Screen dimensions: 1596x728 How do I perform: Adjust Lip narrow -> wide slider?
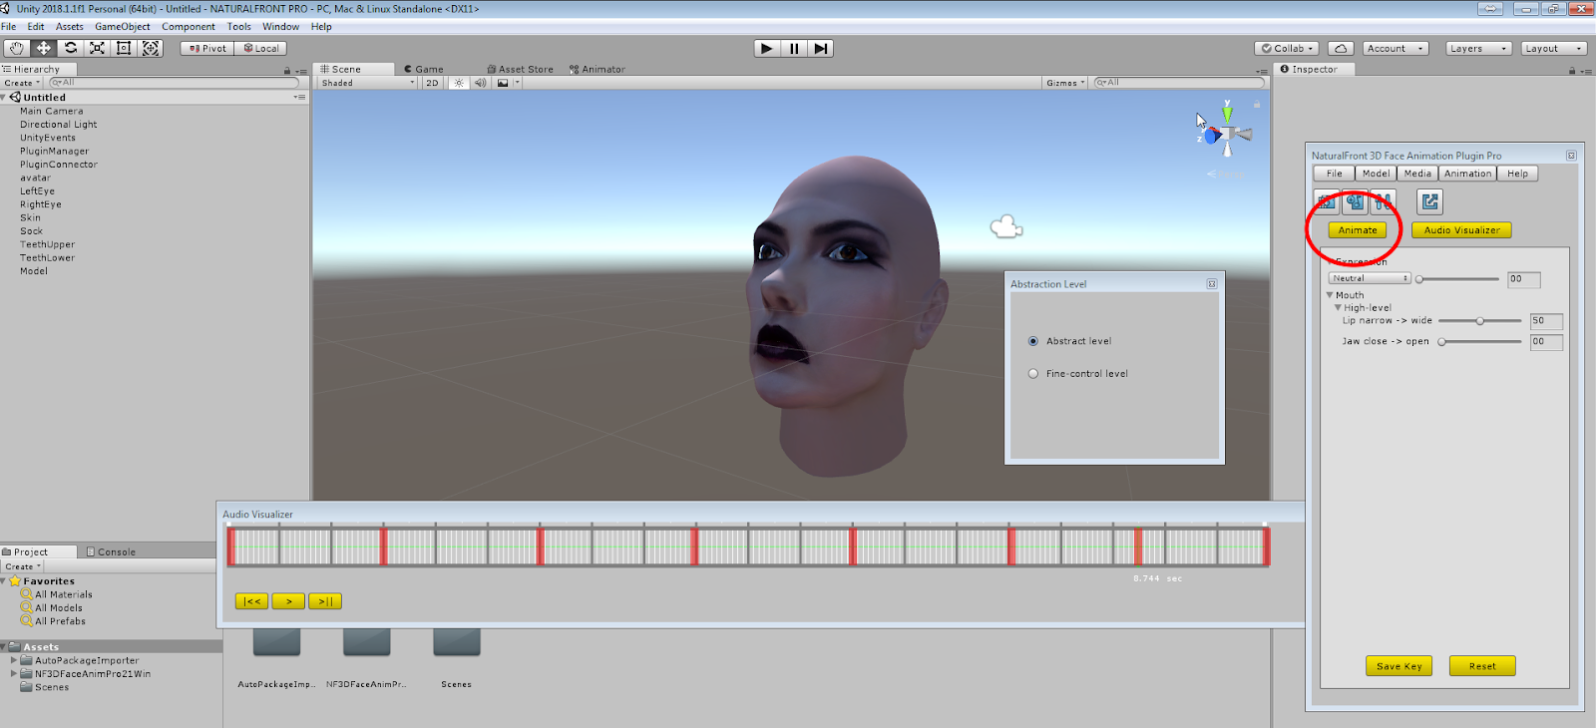click(x=1480, y=321)
